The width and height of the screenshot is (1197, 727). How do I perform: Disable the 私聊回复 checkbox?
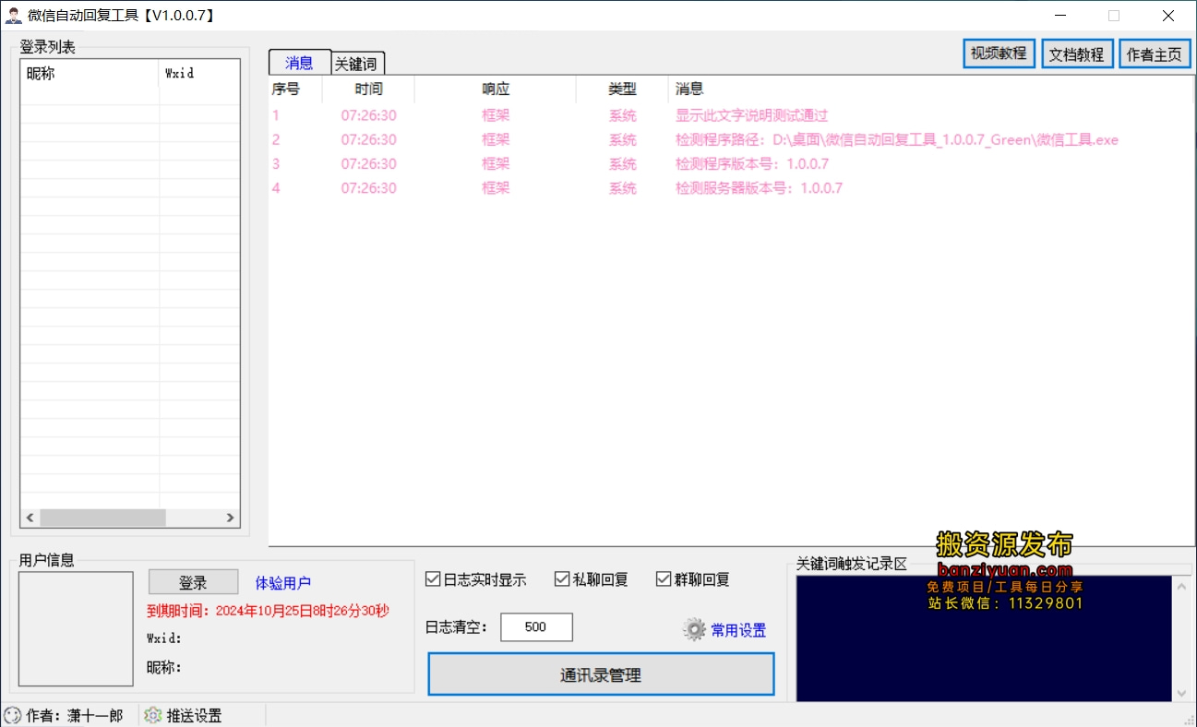tap(561, 578)
